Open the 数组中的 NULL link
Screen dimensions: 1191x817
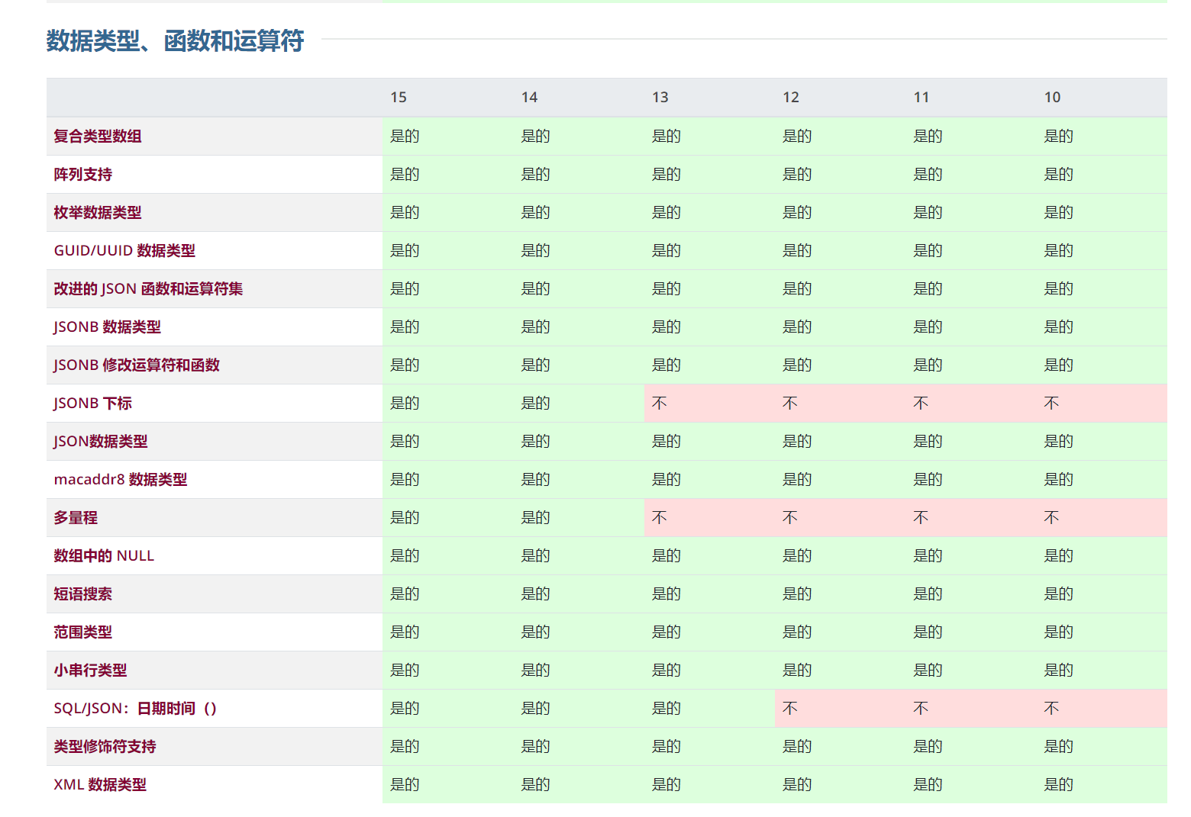point(104,556)
